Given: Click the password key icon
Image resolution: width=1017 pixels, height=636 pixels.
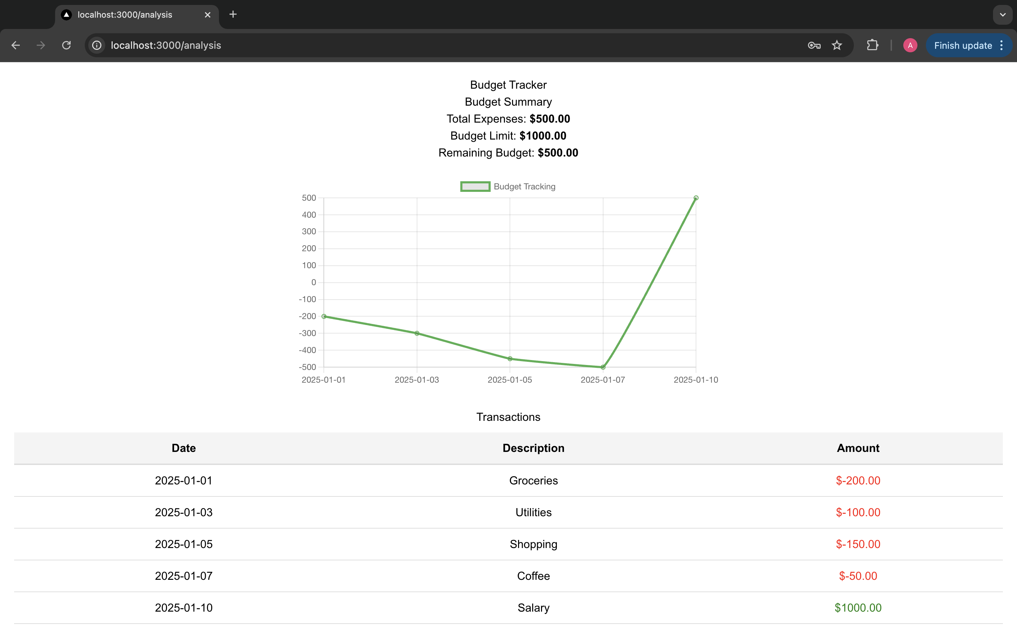Looking at the screenshot, I should tap(814, 46).
